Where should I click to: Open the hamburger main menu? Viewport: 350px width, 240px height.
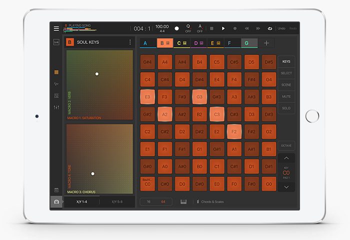click(56, 28)
